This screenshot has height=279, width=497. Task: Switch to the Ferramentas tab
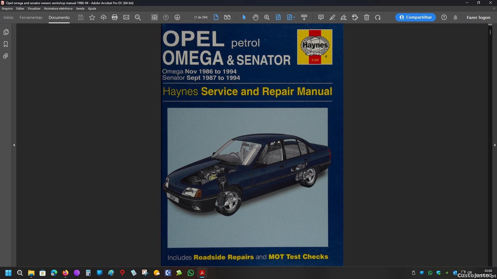click(x=31, y=18)
